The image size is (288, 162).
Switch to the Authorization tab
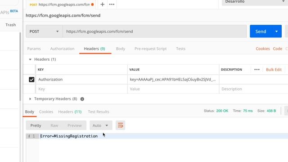(62, 49)
